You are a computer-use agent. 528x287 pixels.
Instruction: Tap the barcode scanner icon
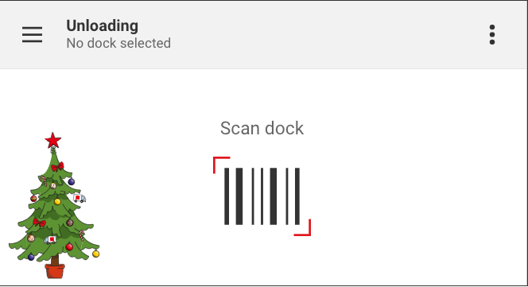pyautogui.click(x=262, y=196)
